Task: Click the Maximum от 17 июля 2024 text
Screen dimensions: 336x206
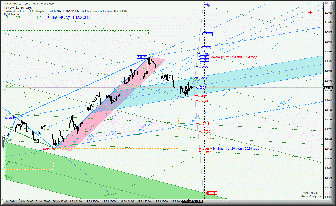Action: pos(234,57)
